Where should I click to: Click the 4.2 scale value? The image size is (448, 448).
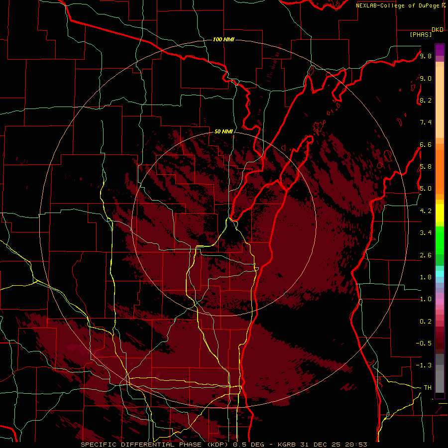coord(426,211)
